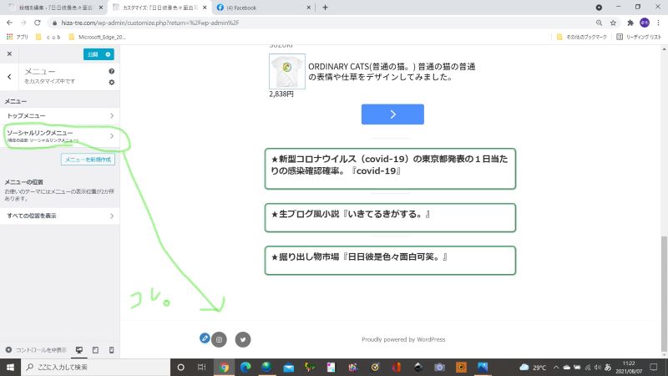Open publish settings gear next to 公開
Screen dimensions: 668x376
click(x=109, y=54)
